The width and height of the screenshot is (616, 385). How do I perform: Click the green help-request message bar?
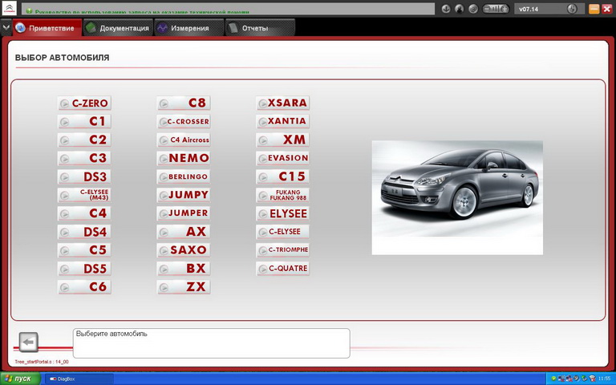228,9
